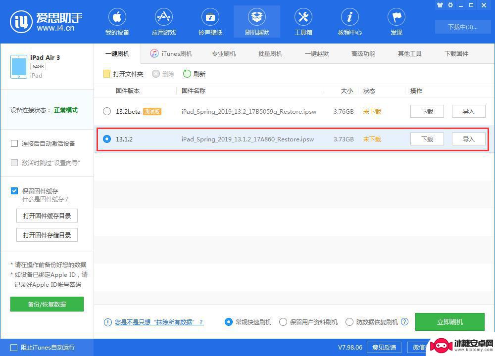The height and width of the screenshot is (356, 495).
Task: Switch to the 一键越狱 tab
Action: pyautogui.click(x=317, y=53)
